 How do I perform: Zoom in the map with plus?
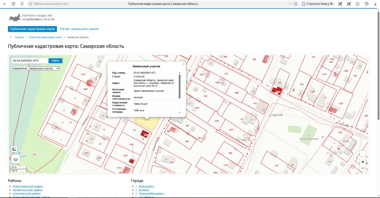point(363,162)
